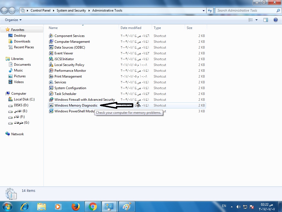Select the Services gear icon
The height and width of the screenshot is (212, 282).
click(x=51, y=82)
